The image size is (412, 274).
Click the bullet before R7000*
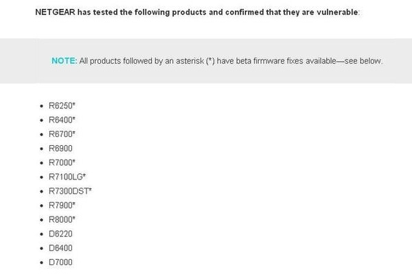pos(41,163)
